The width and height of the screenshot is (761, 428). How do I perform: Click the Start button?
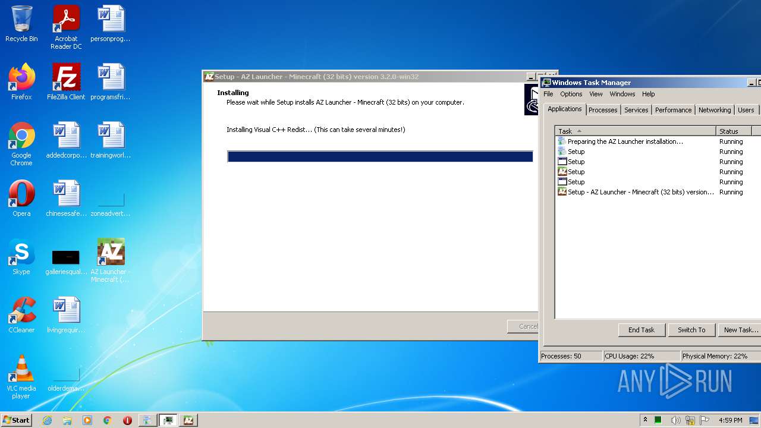pyautogui.click(x=16, y=420)
